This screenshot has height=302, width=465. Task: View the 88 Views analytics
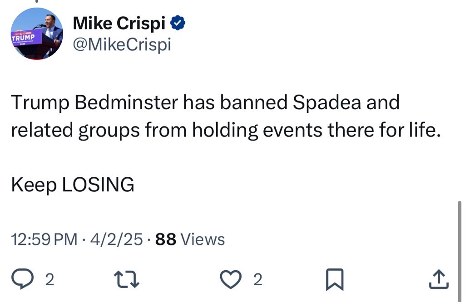[x=190, y=239]
